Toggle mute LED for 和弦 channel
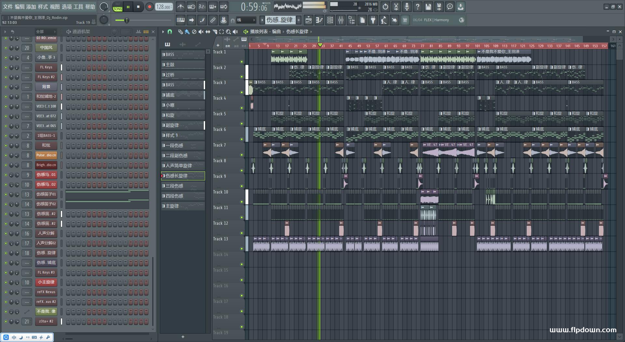The height and width of the screenshot is (342, 625). 6,146
